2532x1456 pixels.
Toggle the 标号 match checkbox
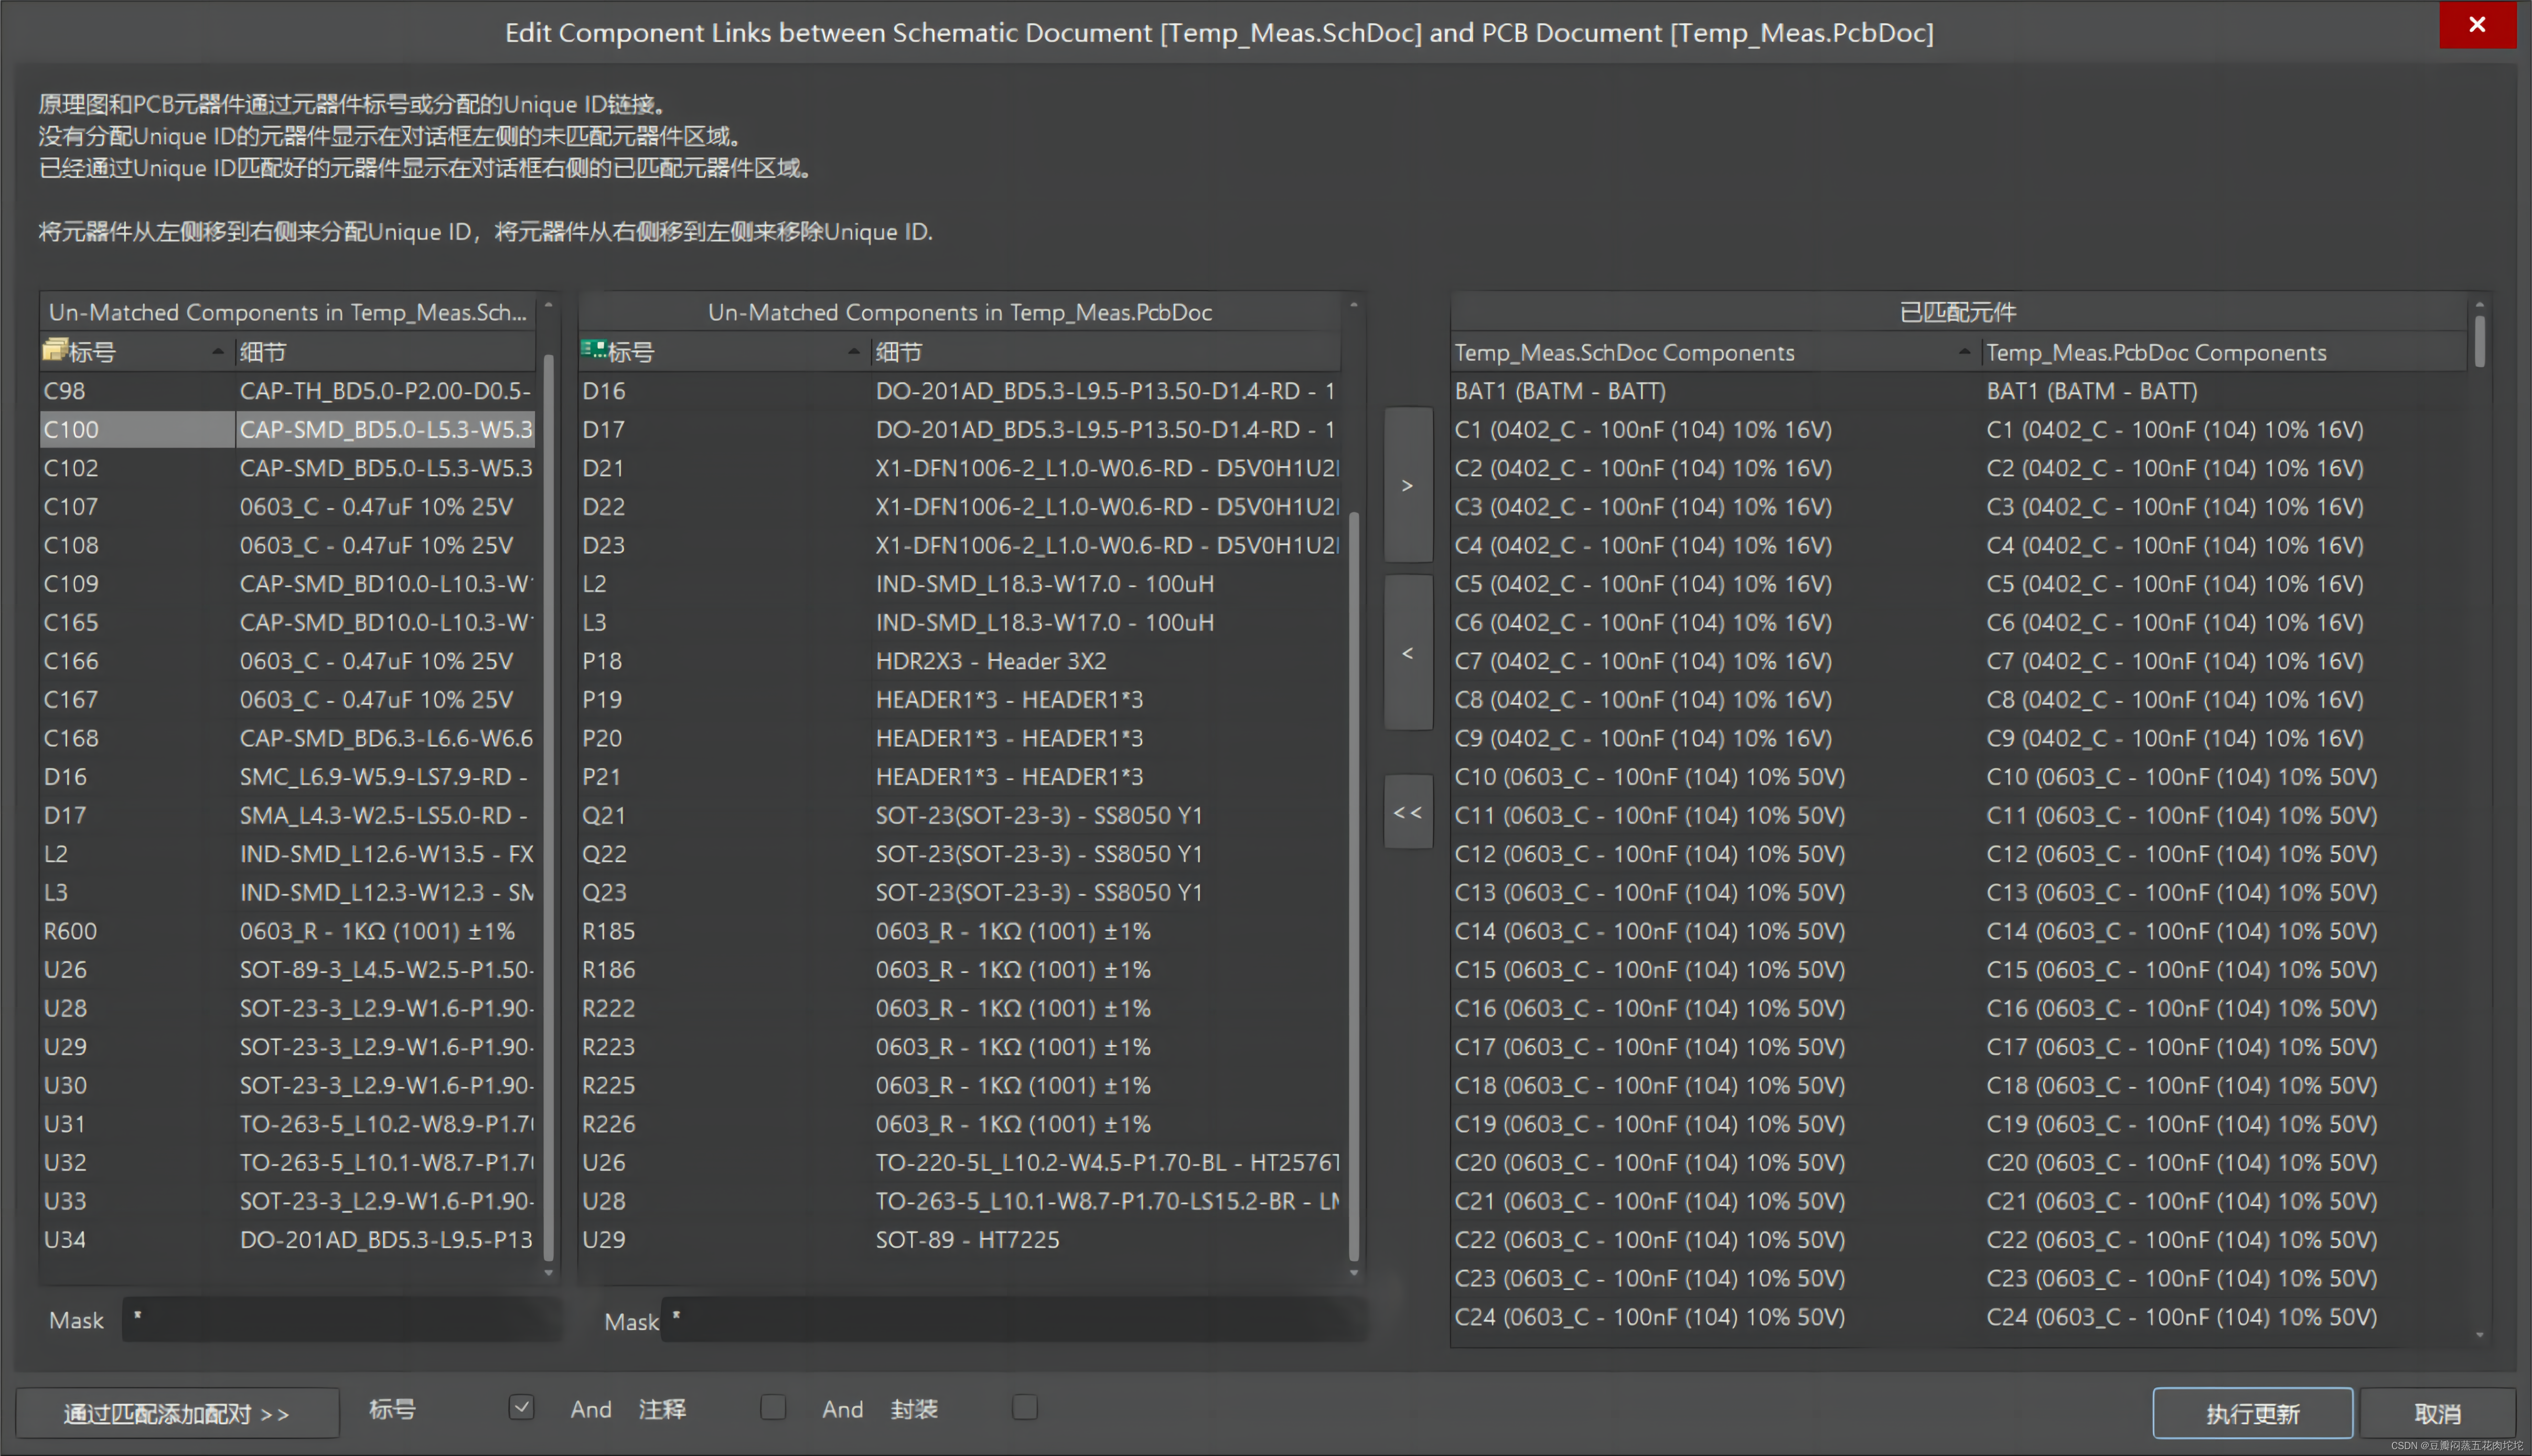coord(521,1408)
